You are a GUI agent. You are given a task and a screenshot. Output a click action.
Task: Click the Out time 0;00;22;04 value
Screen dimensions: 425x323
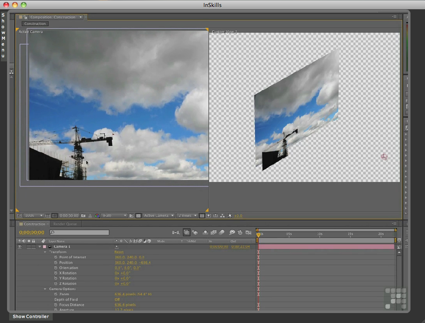click(x=240, y=247)
